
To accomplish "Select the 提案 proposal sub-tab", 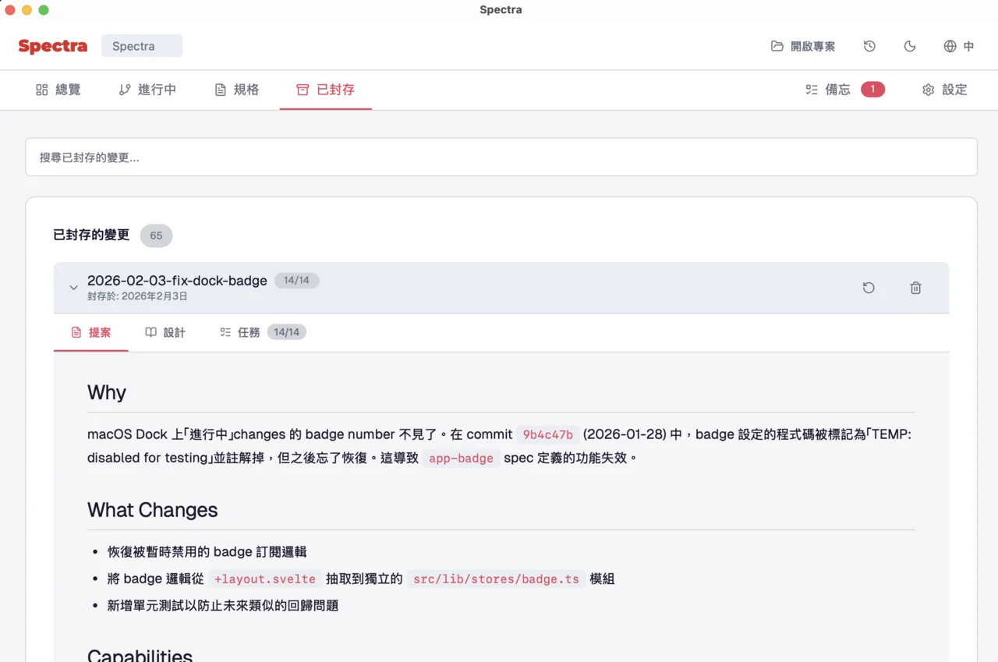I will point(91,332).
